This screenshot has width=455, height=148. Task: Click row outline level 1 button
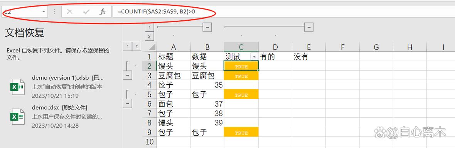coord(127,46)
